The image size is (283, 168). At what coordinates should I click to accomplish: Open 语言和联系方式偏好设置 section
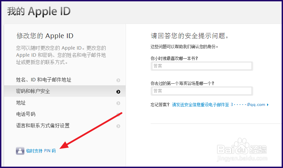pyautogui.click(x=65, y=126)
